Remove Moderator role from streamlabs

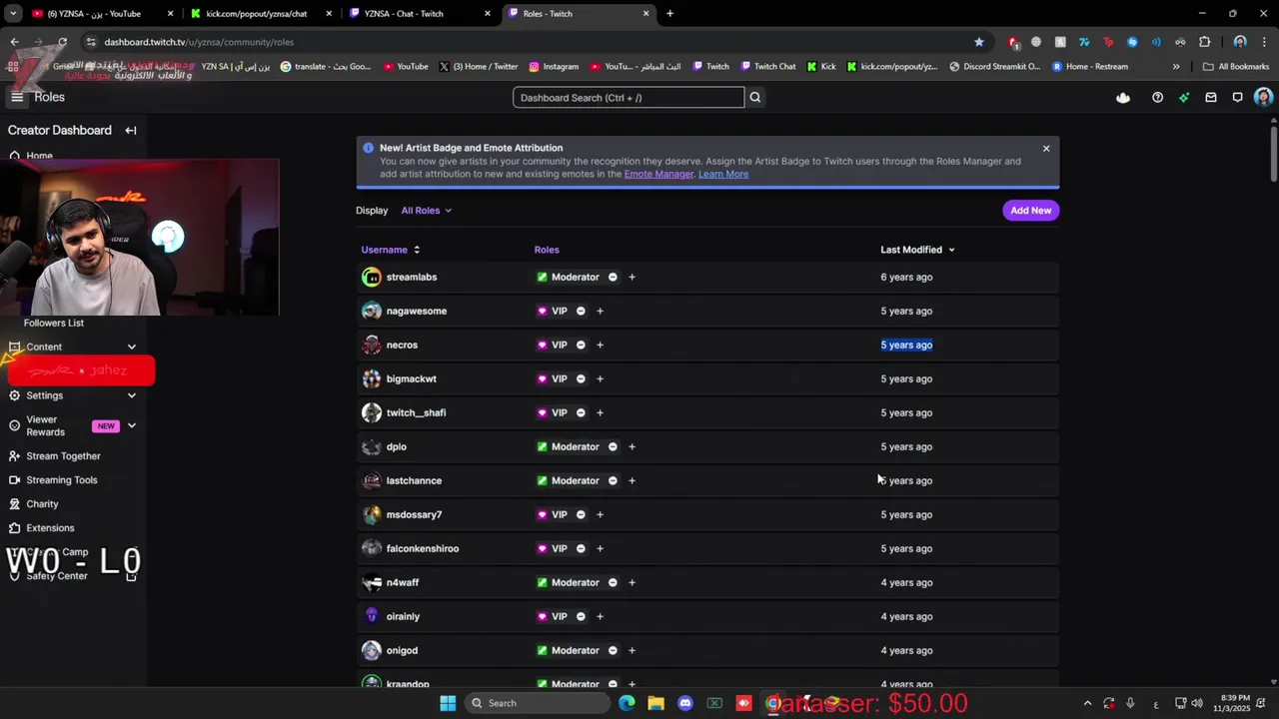(x=613, y=277)
